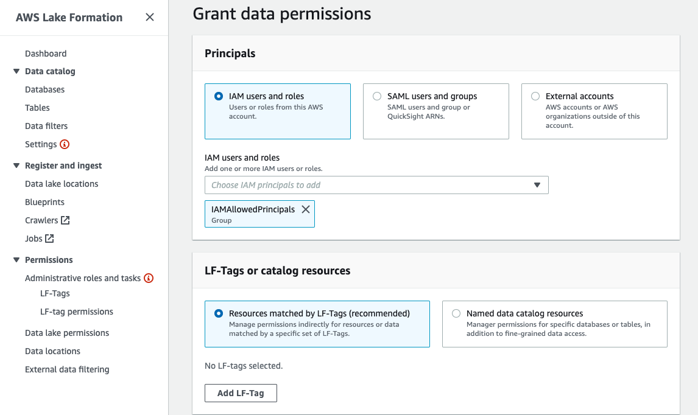
Task: Click the external link icon beside Jobs
Action: (49, 239)
